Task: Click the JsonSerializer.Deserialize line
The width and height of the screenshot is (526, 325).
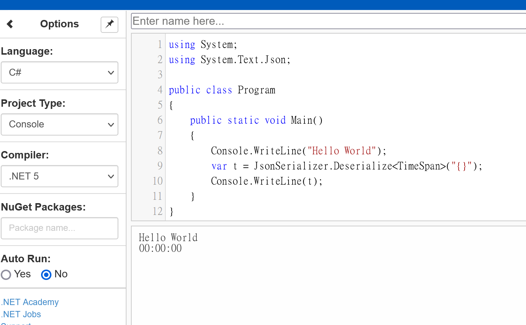Action: tap(347, 166)
